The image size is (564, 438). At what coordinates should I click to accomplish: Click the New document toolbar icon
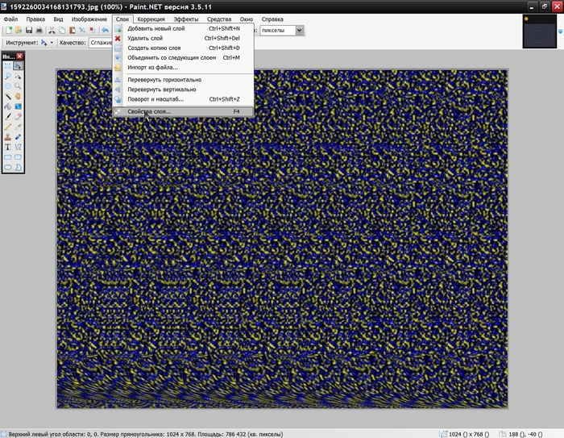[9, 31]
